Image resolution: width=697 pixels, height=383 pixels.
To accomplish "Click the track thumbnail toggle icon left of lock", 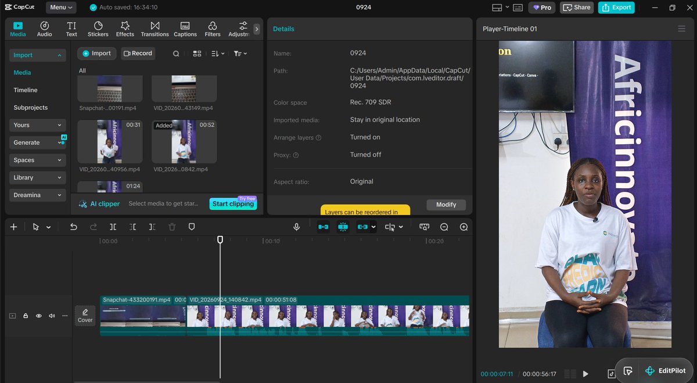I will pos(12,316).
